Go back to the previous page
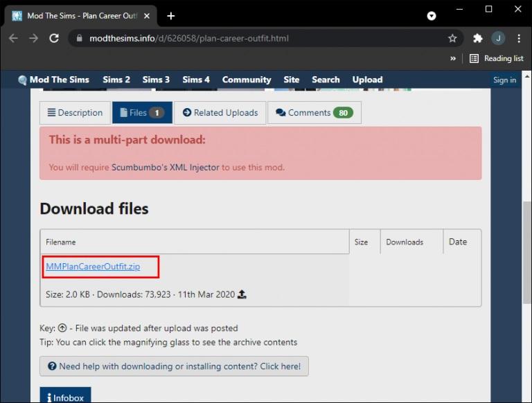Viewport: 532px width, 403px height. pyautogui.click(x=13, y=39)
